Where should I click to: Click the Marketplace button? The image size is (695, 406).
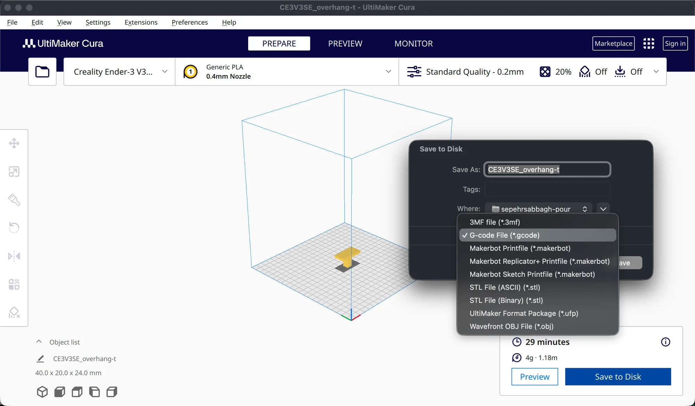[x=613, y=43]
